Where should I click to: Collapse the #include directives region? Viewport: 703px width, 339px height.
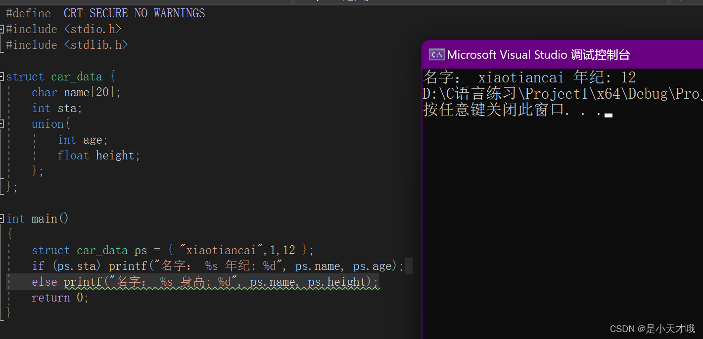(x=2, y=29)
